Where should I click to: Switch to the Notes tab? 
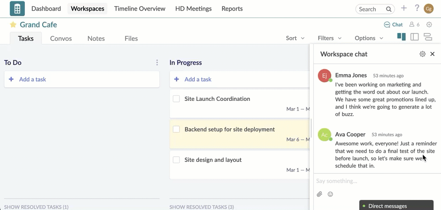pos(96,39)
